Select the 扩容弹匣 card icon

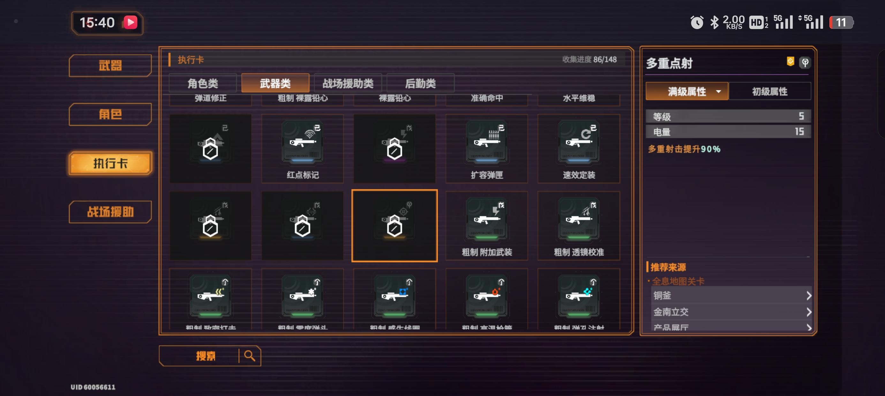click(487, 142)
